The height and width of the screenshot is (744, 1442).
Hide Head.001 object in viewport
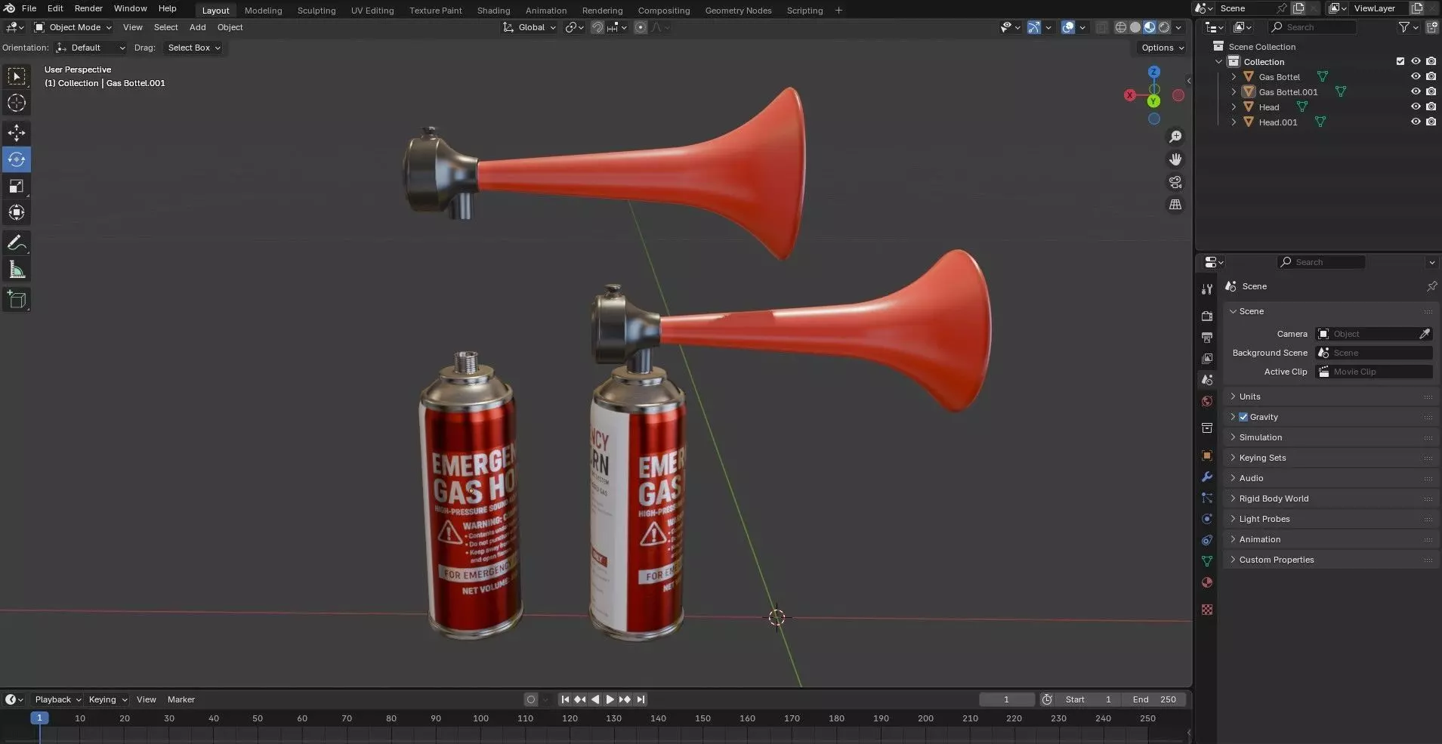[x=1416, y=122]
